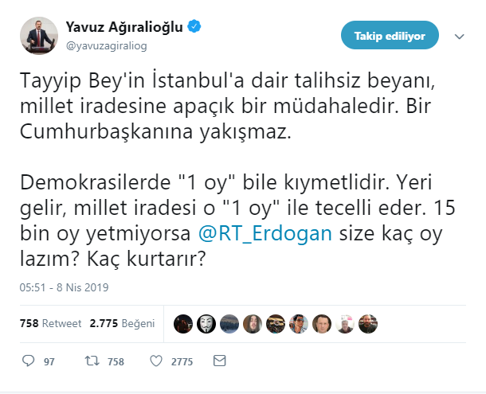
Task: Open the last bearded man avatar
Action: pos(368,324)
